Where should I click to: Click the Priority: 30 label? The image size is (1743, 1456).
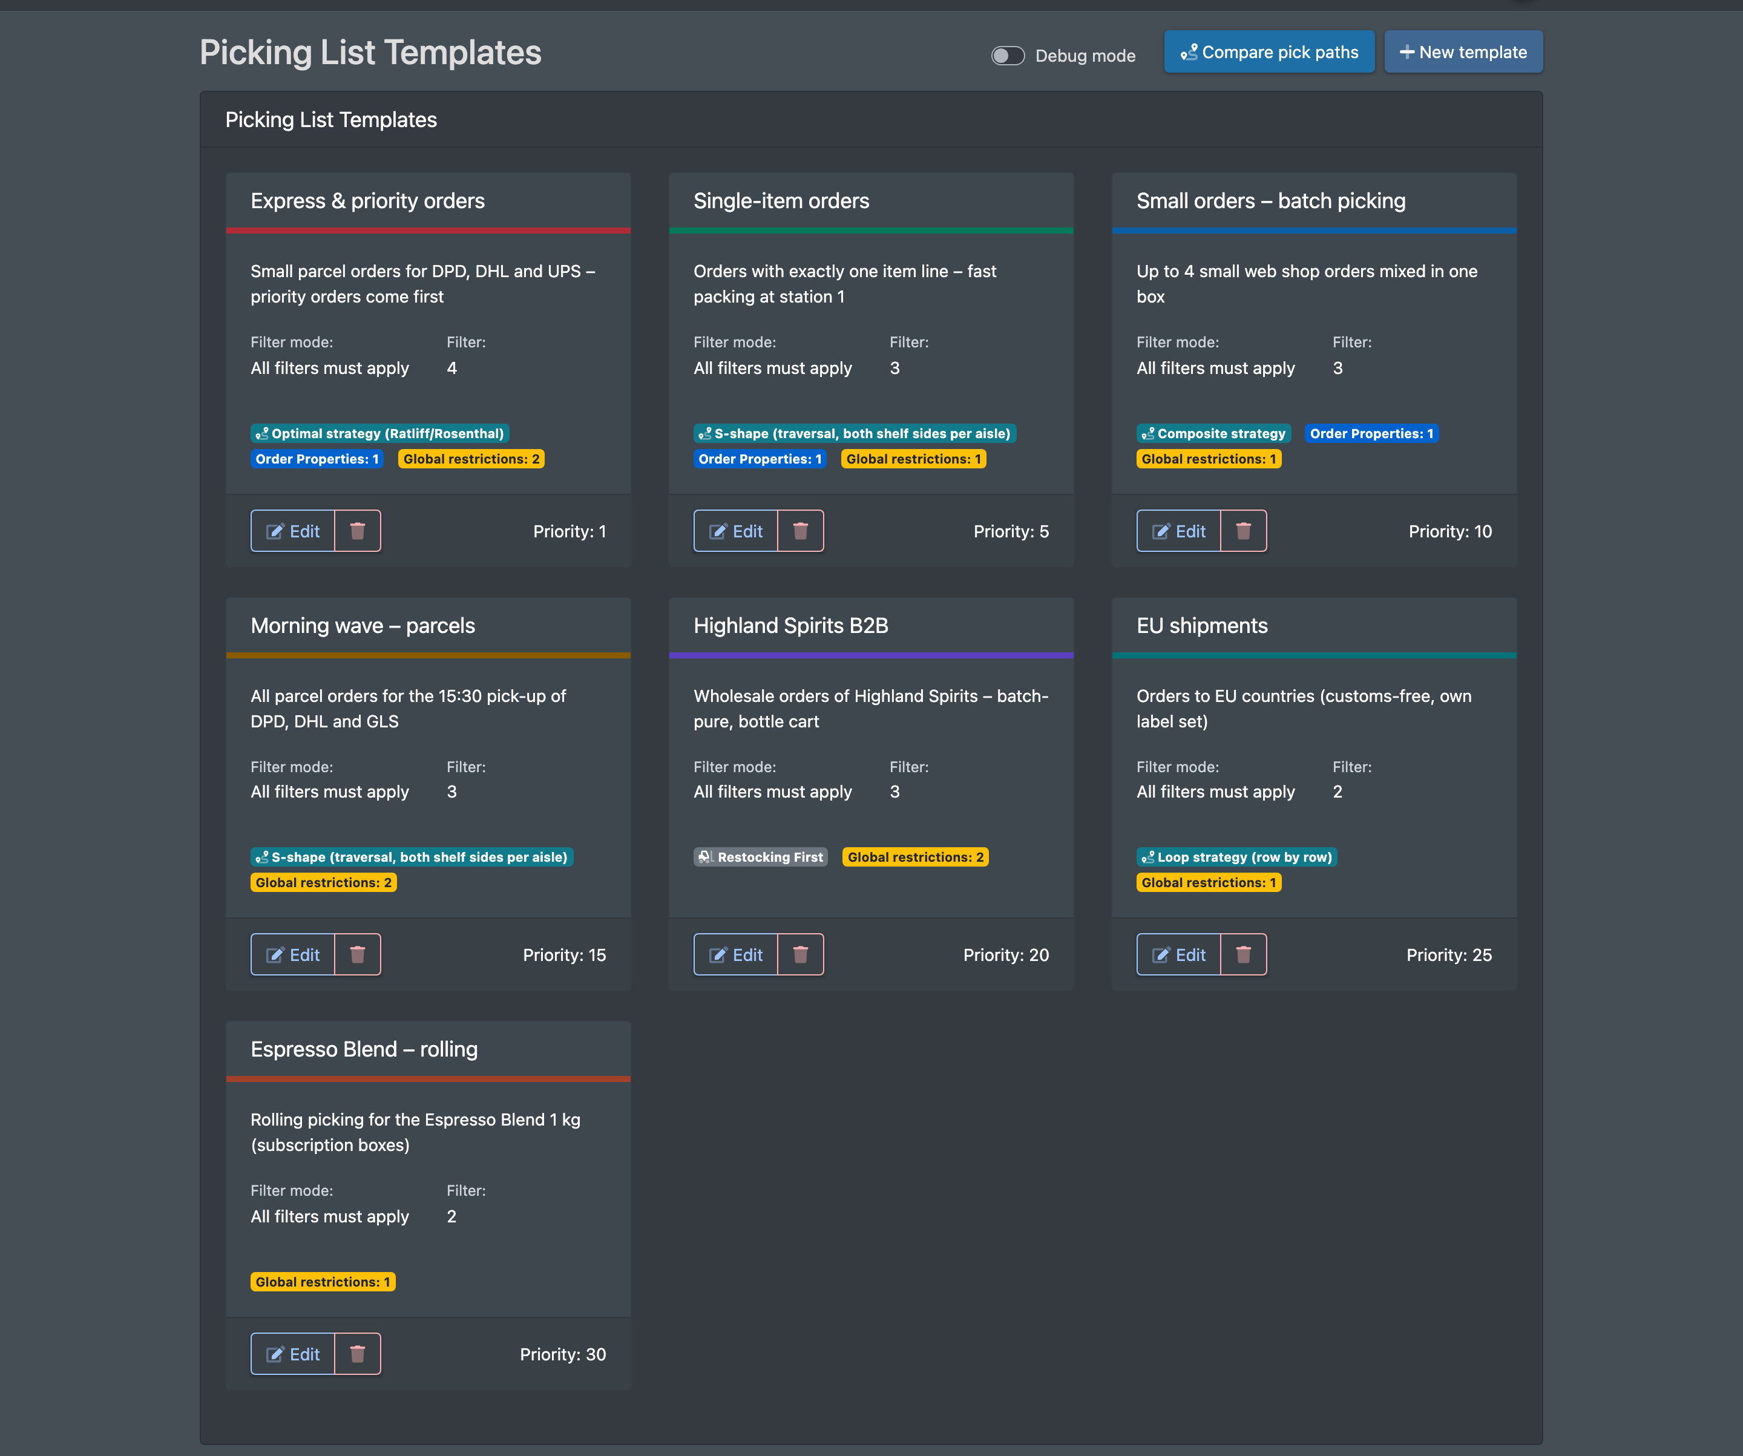[563, 1354]
